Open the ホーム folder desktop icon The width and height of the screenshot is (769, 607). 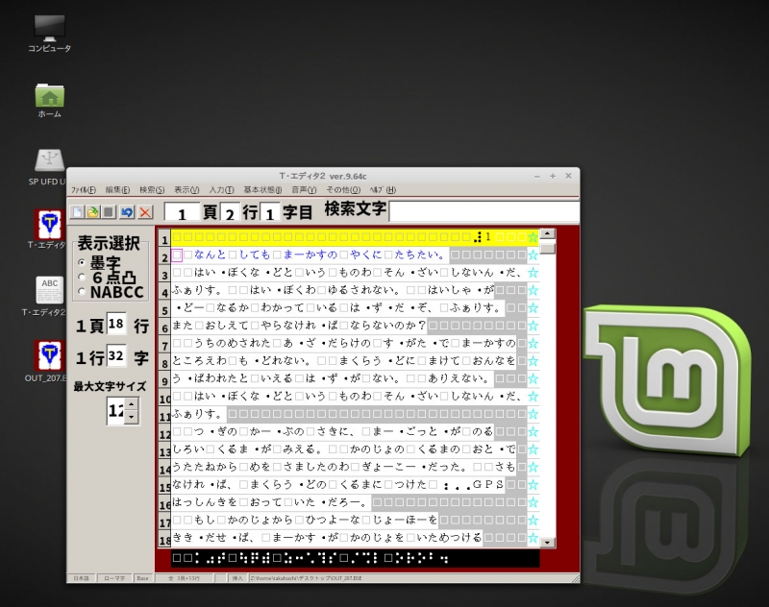pyautogui.click(x=49, y=95)
